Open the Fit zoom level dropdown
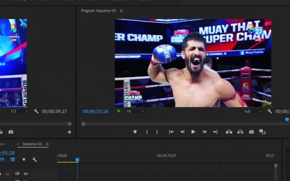This screenshot has width=290, height=181. (x=135, y=111)
